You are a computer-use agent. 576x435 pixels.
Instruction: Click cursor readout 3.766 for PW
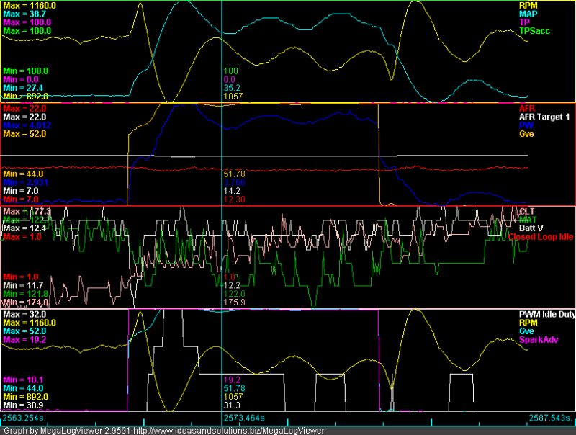coord(235,182)
